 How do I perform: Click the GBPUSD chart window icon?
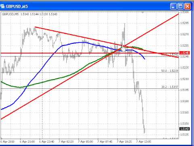tap(2, 6)
